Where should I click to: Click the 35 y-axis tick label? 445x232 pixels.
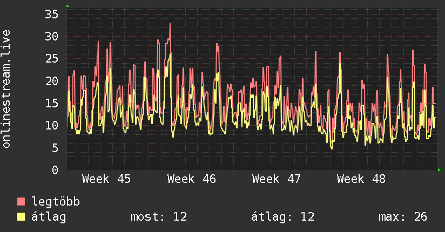(x=52, y=14)
